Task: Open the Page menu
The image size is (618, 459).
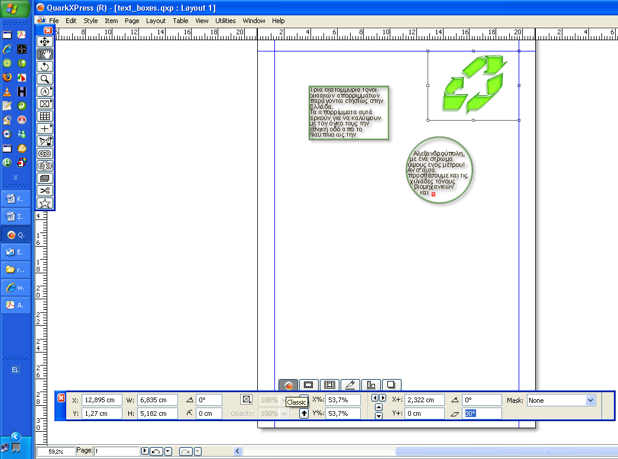Action: click(132, 21)
